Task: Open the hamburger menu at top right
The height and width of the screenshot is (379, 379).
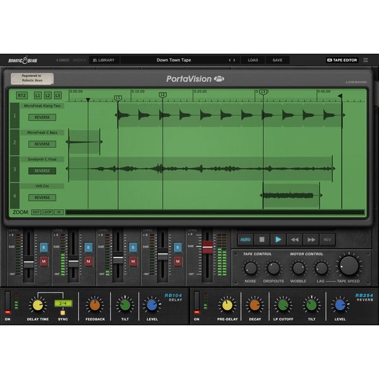Action: (365, 60)
